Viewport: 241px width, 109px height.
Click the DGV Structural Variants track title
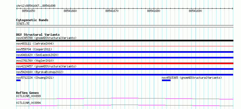(38, 35)
